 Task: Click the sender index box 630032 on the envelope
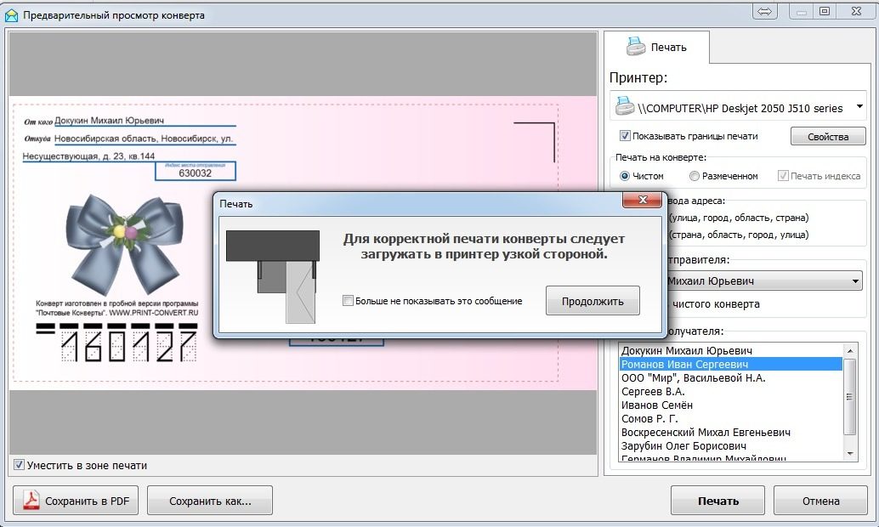[x=195, y=171]
